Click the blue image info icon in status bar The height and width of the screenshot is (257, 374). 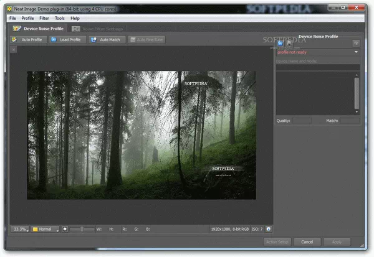269,229
